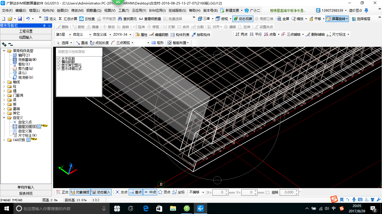Toggle 显示其它图元 checkbox
This screenshot has height=214, width=382.
coord(59,65)
